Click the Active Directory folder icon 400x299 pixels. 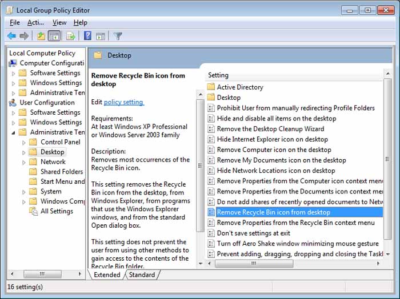[211, 87]
